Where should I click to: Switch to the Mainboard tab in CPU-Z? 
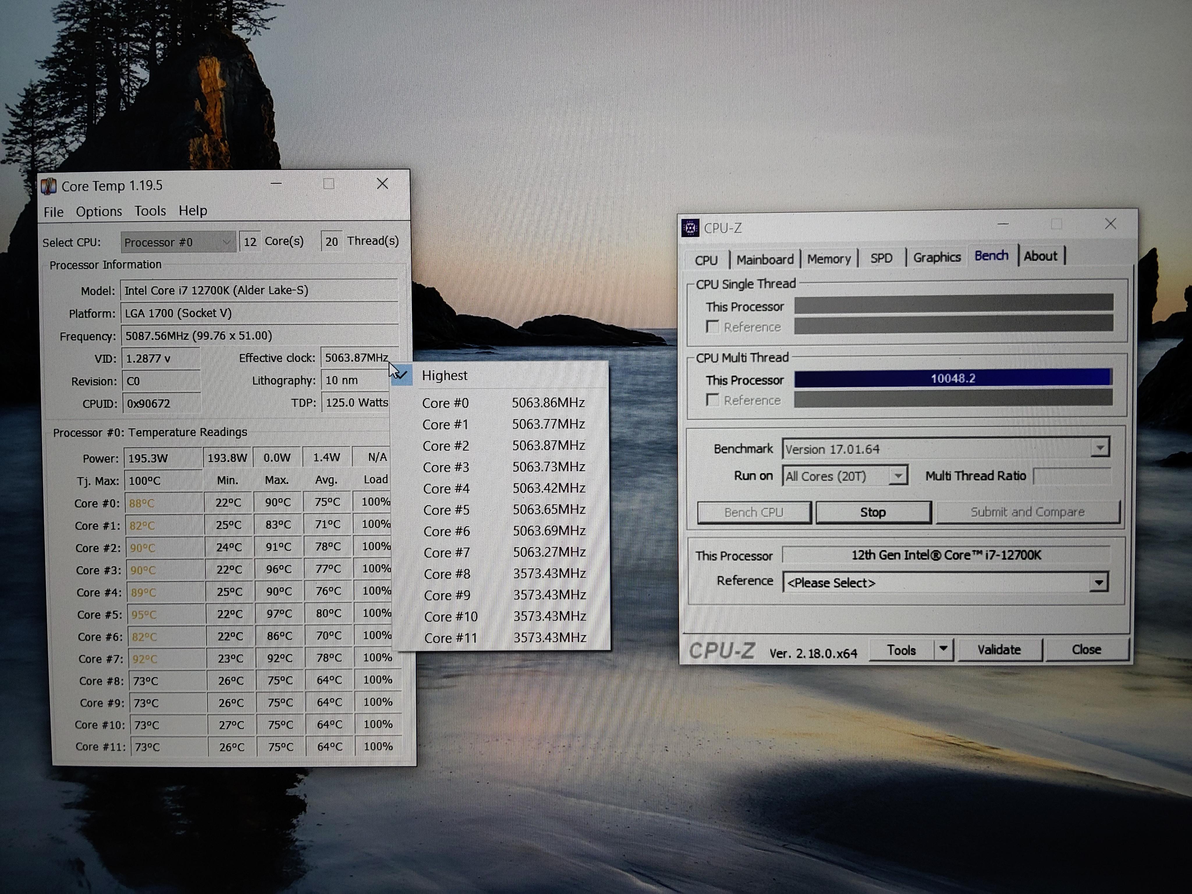tap(764, 259)
